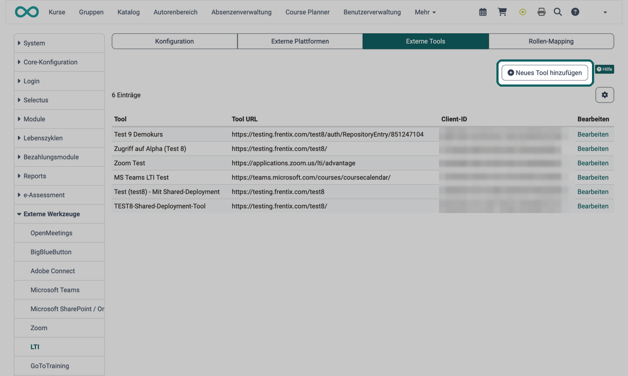The height and width of the screenshot is (376, 628).
Task: Open Kurse in the top navigation
Action: click(57, 13)
